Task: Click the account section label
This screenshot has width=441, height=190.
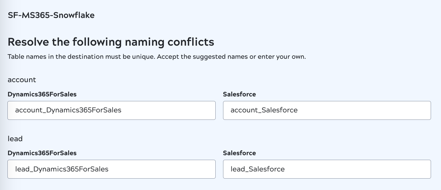Action: tap(22, 80)
